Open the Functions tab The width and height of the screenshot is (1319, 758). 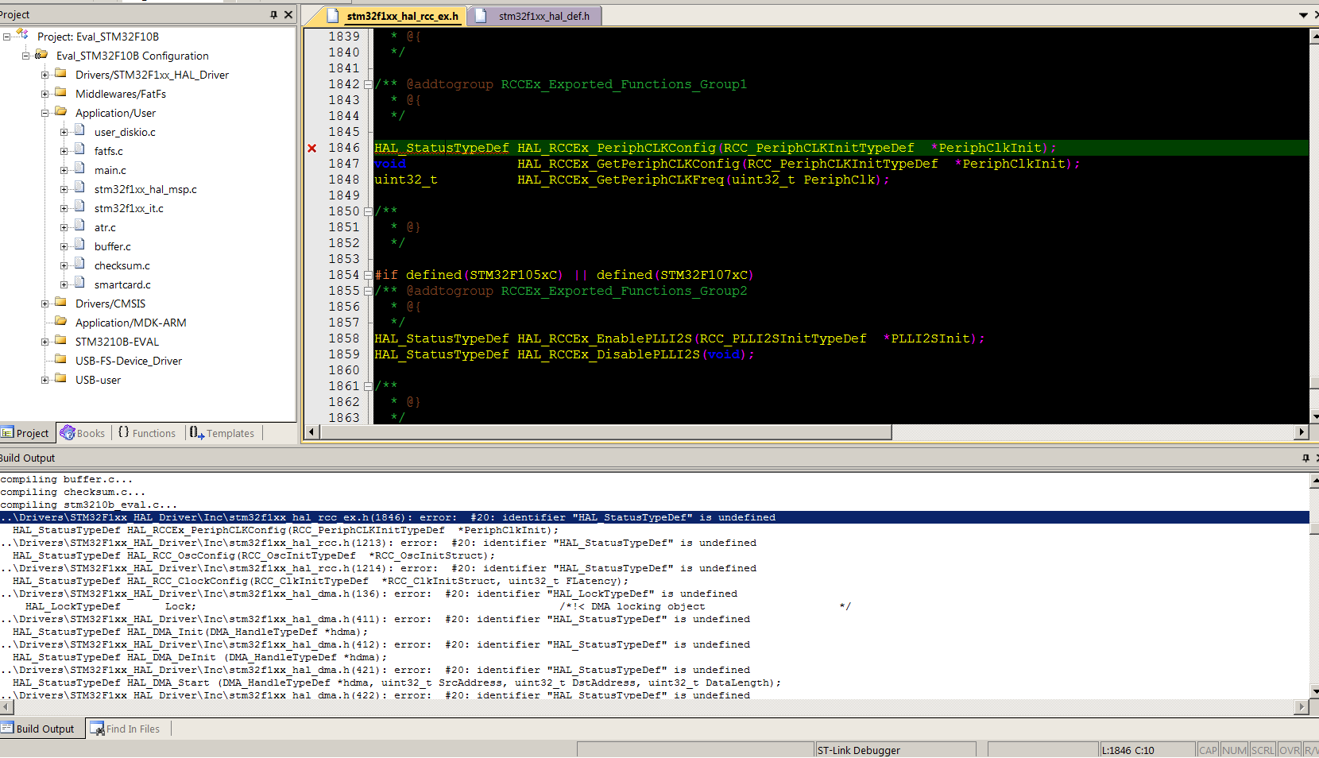click(x=147, y=433)
